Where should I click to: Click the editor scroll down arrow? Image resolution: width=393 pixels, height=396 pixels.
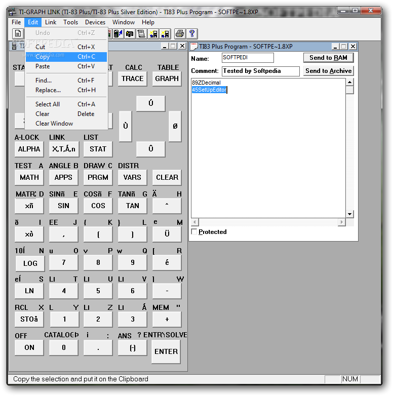tap(349, 214)
